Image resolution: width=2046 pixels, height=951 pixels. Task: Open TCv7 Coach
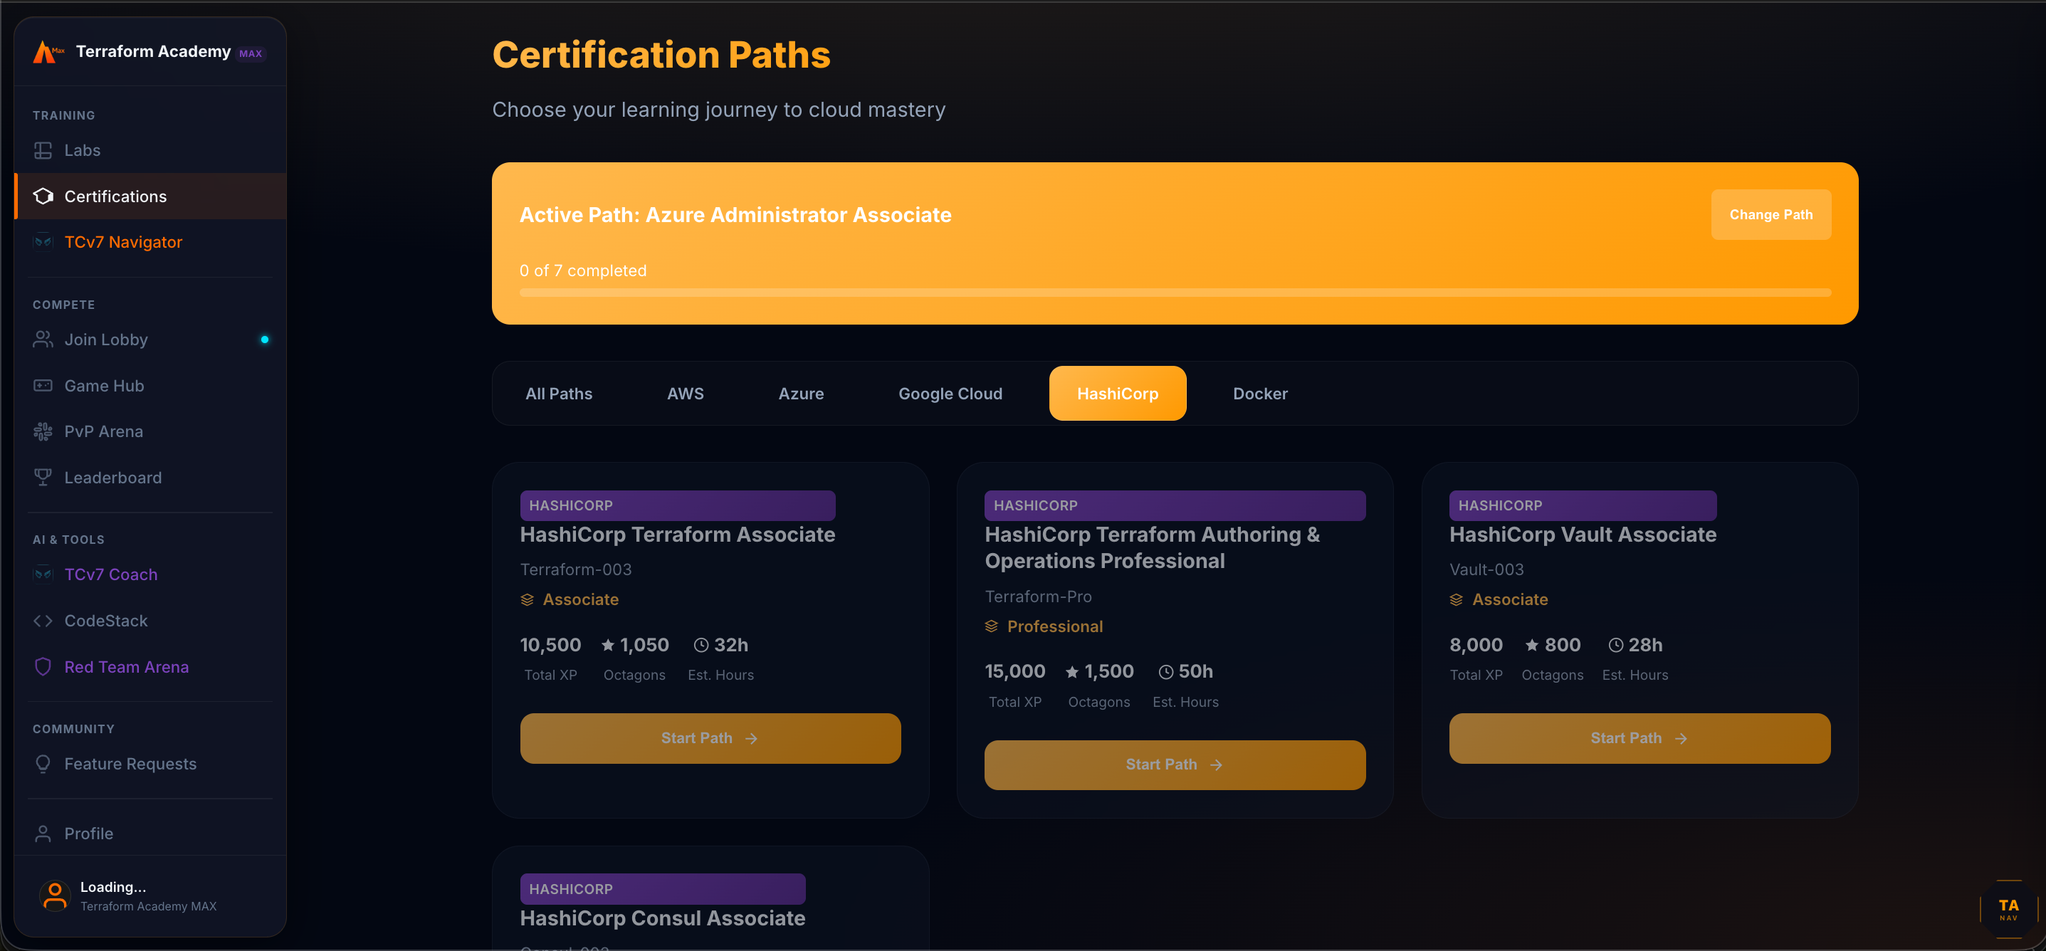(150, 574)
